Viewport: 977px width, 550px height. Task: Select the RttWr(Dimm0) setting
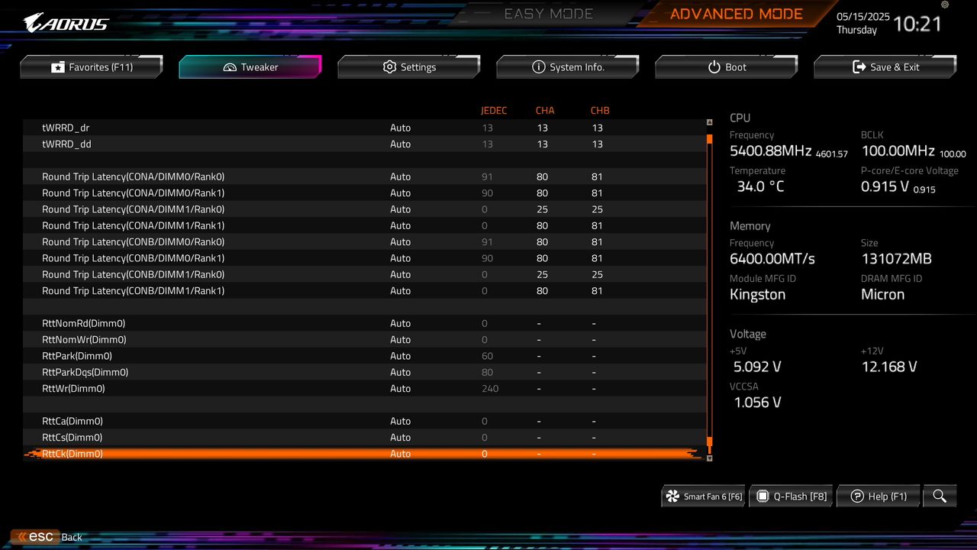(365, 388)
